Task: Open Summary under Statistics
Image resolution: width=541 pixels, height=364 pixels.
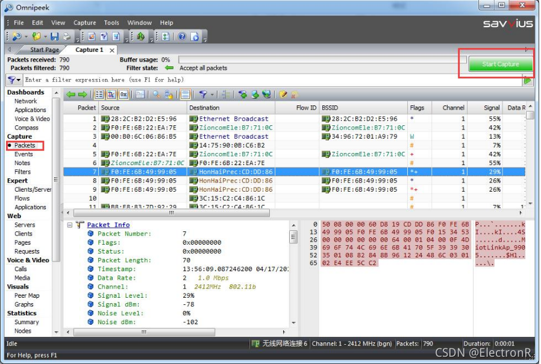Action: tap(27, 322)
